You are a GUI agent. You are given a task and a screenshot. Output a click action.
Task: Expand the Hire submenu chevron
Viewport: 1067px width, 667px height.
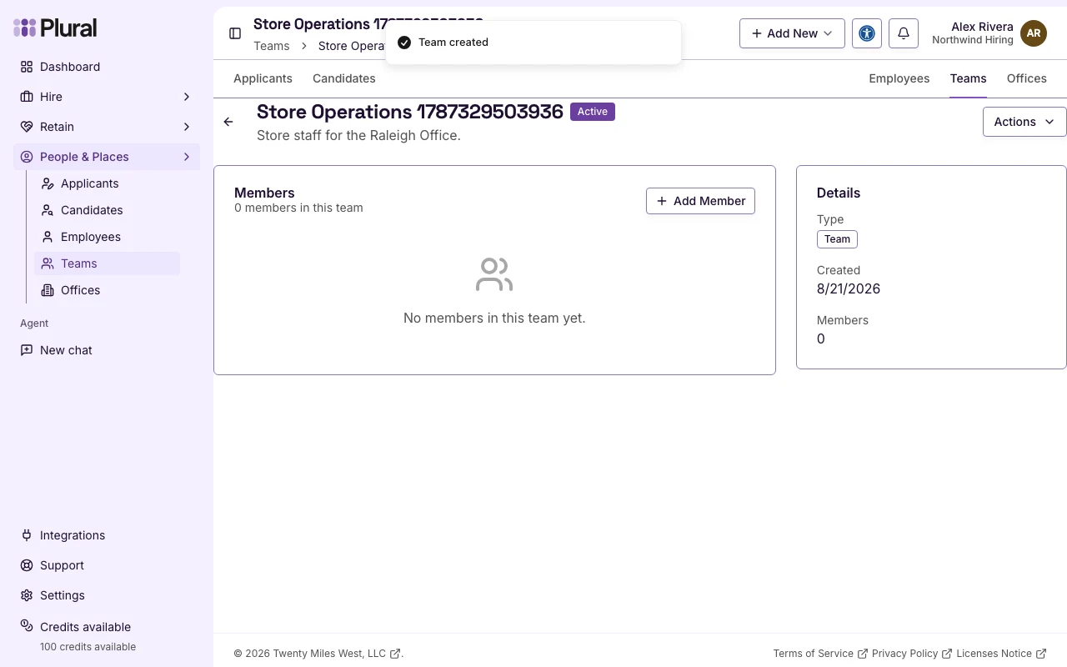pyautogui.click(x=187, y=97)
